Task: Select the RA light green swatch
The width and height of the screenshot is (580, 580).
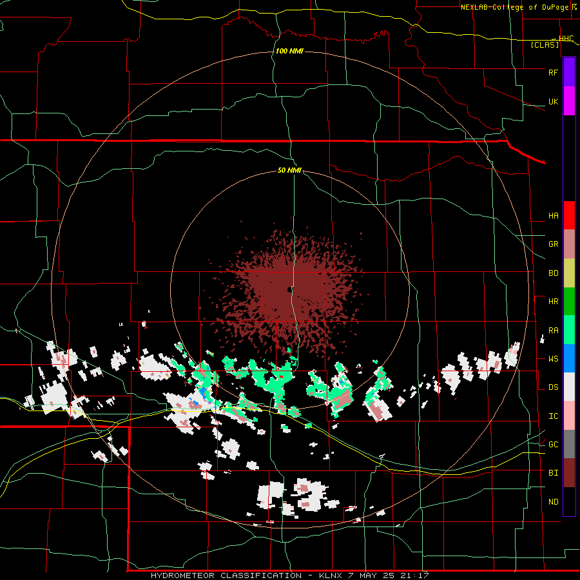Action: coord(569,330)
